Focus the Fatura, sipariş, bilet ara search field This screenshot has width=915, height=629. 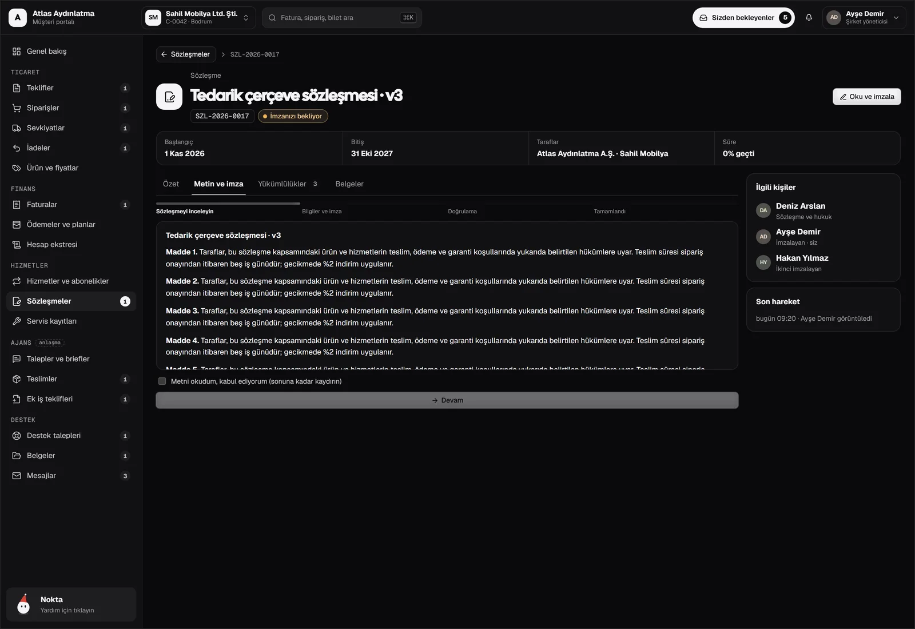tap(342, 18)
